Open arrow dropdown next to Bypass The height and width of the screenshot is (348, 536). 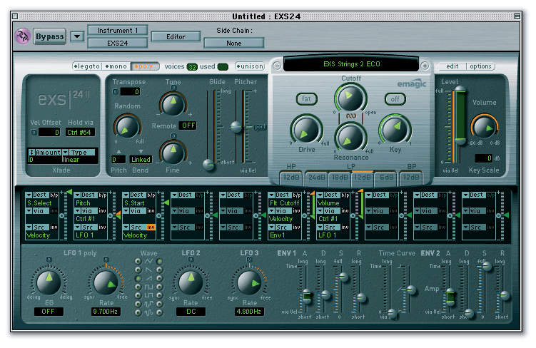(x=77, y=36)
